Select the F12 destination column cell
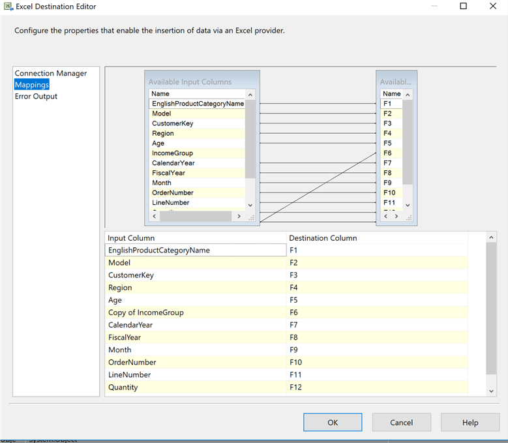508x443 pixels. click(x=378, y=388)
